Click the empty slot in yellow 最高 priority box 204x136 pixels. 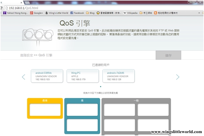[45, 110]
